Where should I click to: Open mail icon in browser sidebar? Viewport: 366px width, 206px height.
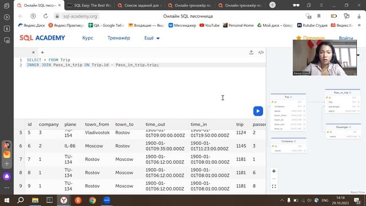pyautogui.click(x=7, y=154)
